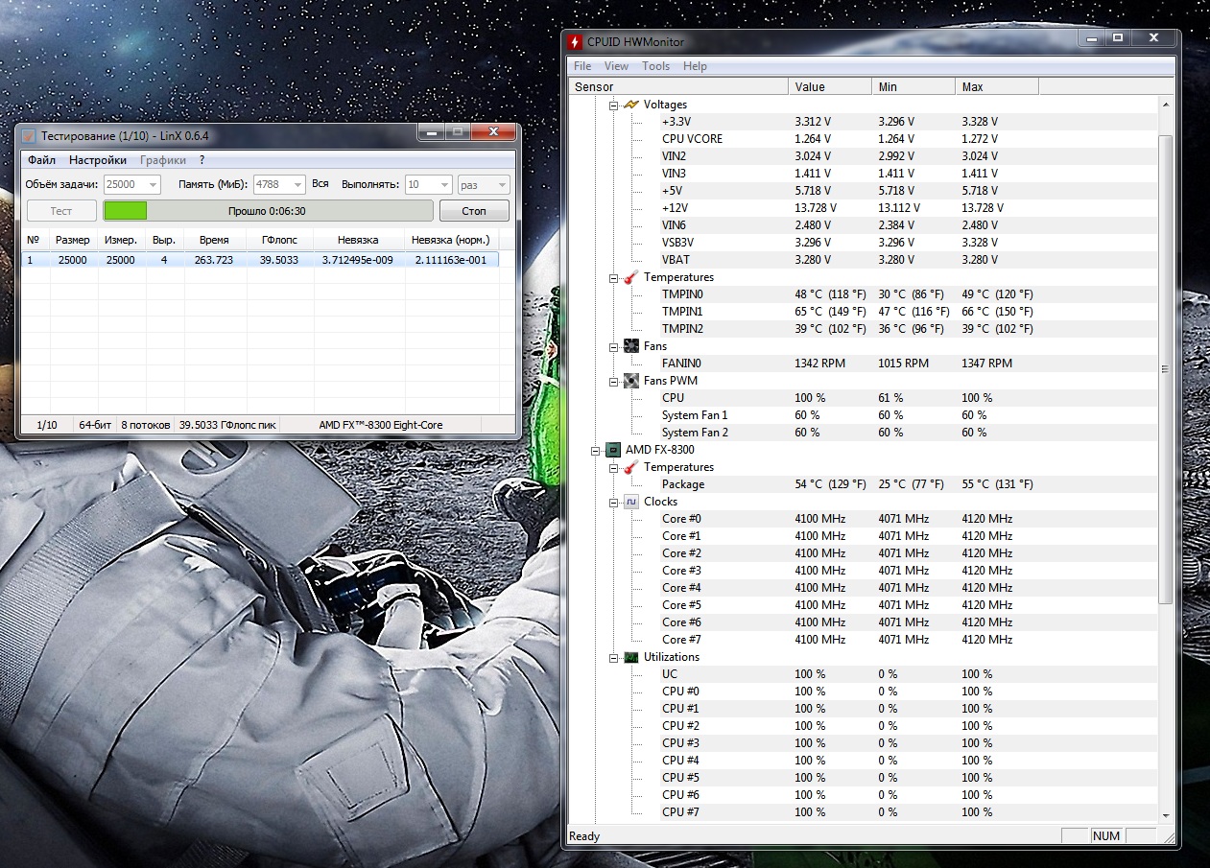Collapse the Temperatures node above Package
Screen dimensions: 1210x868
613,467
